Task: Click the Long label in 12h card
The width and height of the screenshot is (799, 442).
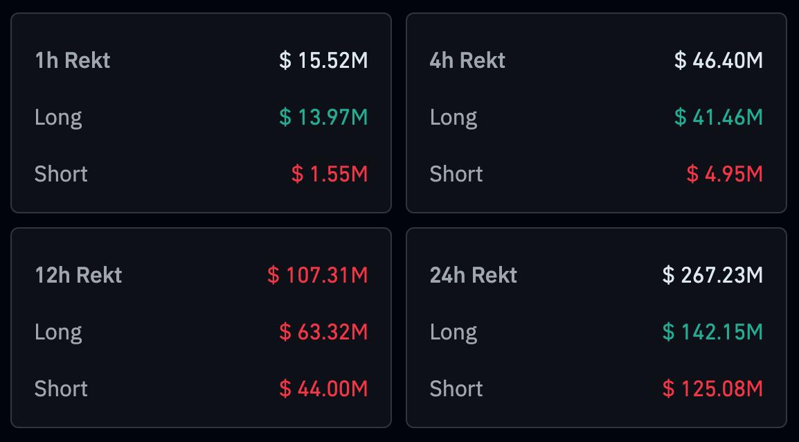Action: 58,333
